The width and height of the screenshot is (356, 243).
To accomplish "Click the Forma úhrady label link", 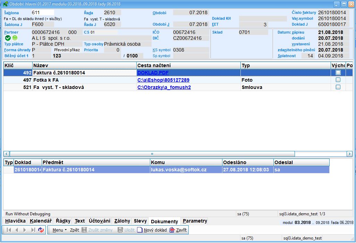I will [x=17, y=50].
